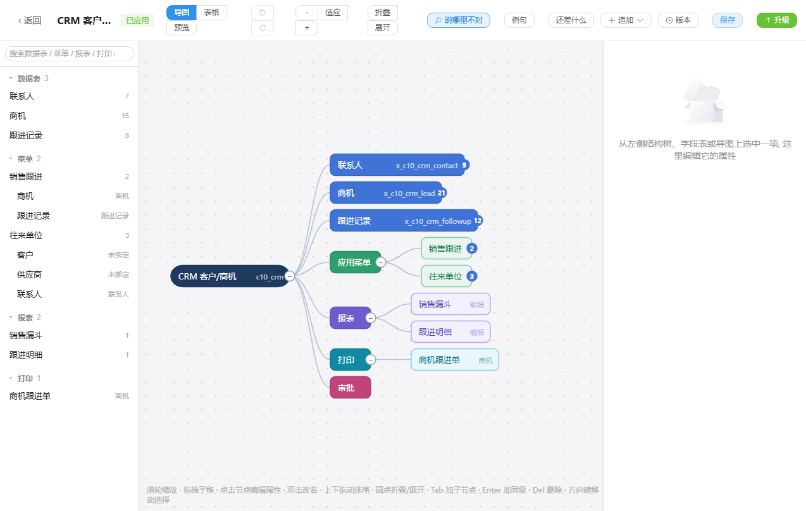Select the 往来单位 mind-map node
The height and width of the screenshot is (511, 806).
pyautogui.click(x=446, y=276)
